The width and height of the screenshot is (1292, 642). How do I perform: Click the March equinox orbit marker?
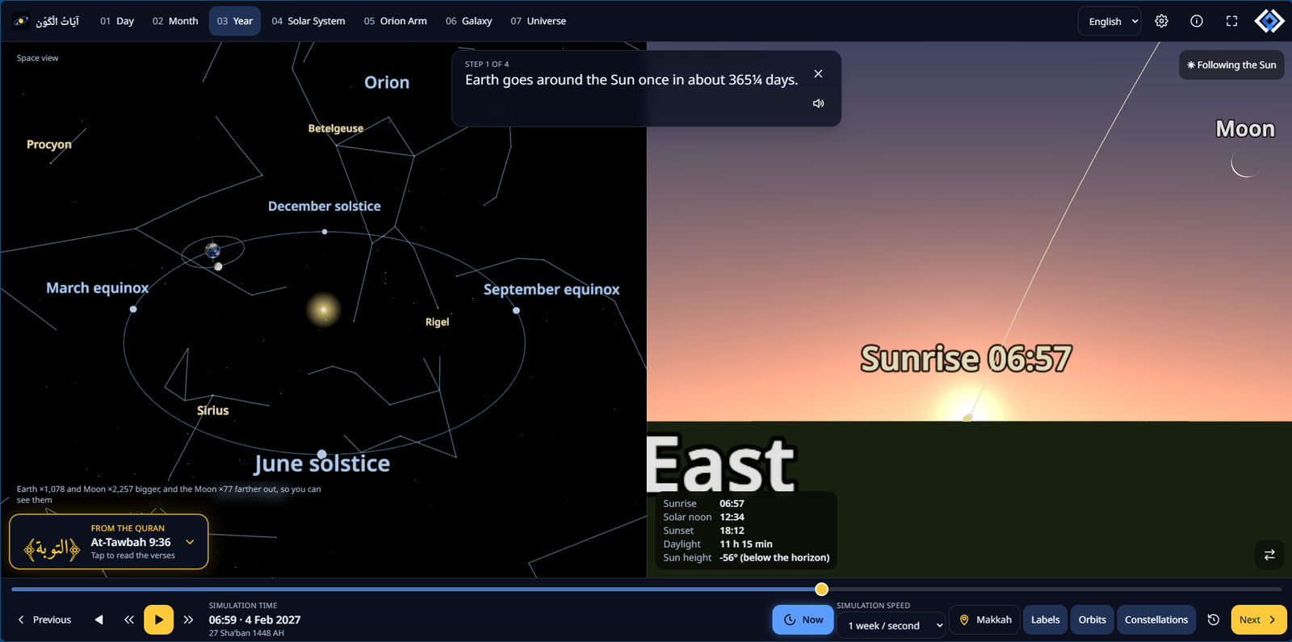tap(133, 309)
